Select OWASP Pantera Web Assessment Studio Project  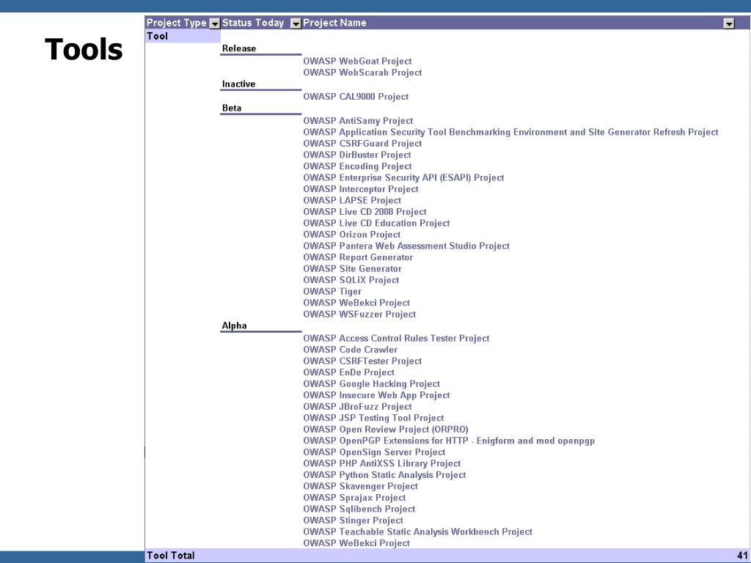click(x=406, y=246)
